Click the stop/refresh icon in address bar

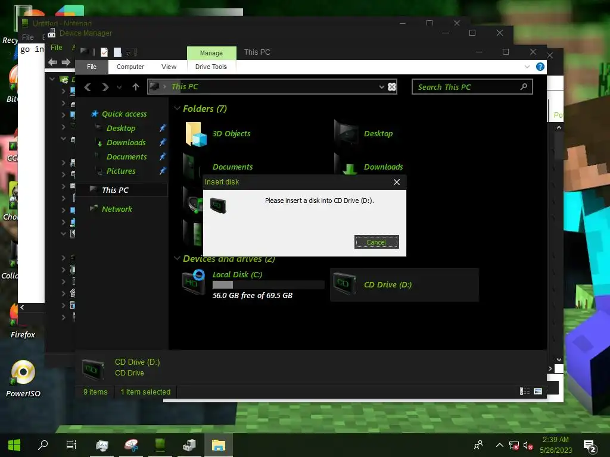pos(392,87)
